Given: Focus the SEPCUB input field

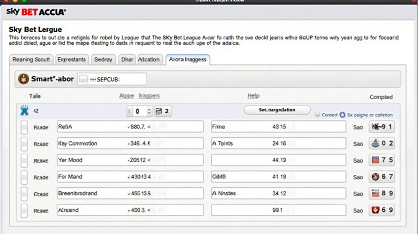Looking at the screenshot, I should (112, 79).
